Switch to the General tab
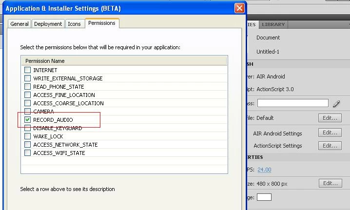Image resolution: width=350 pixels, height=210 pixels. click(x=19, y=24)
